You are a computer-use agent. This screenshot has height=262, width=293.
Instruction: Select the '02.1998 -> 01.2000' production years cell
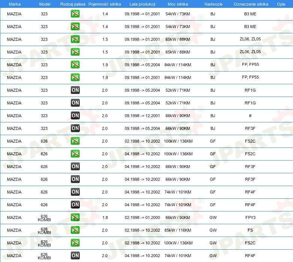[x=142, y=217]
